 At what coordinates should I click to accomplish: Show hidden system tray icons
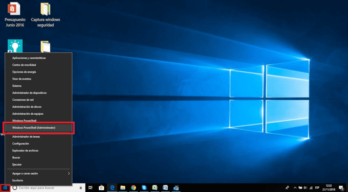[295, 188]
